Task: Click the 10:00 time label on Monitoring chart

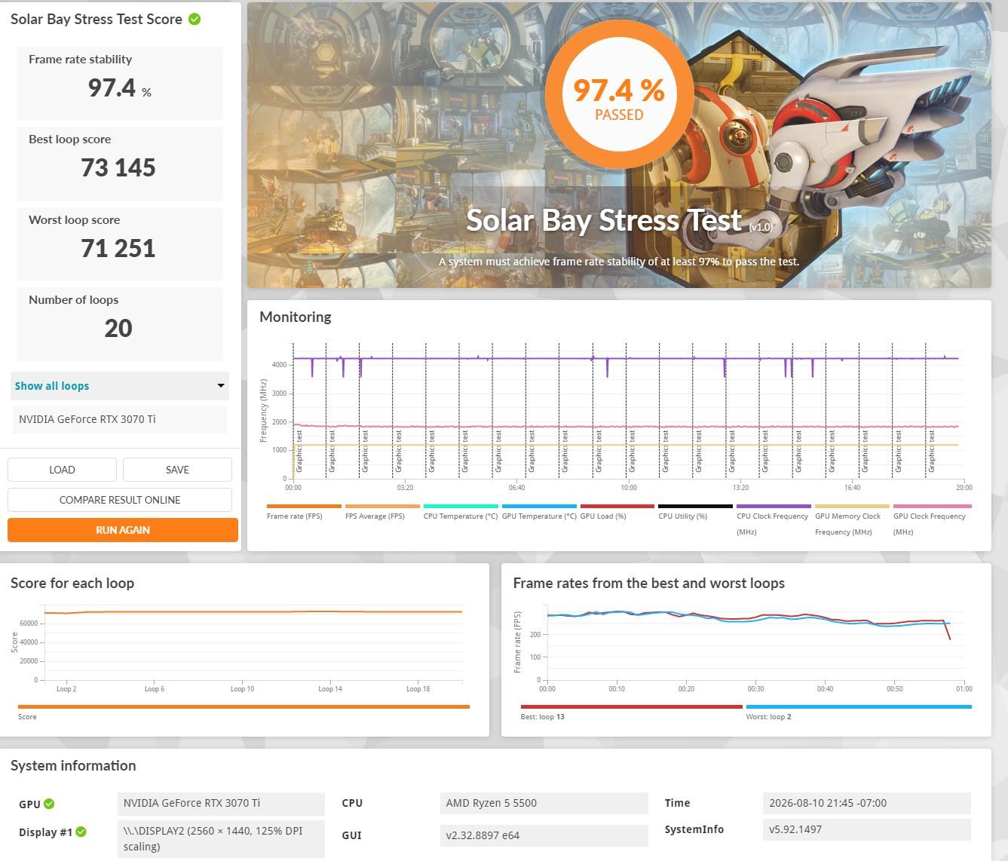Action: pos(629,488)
